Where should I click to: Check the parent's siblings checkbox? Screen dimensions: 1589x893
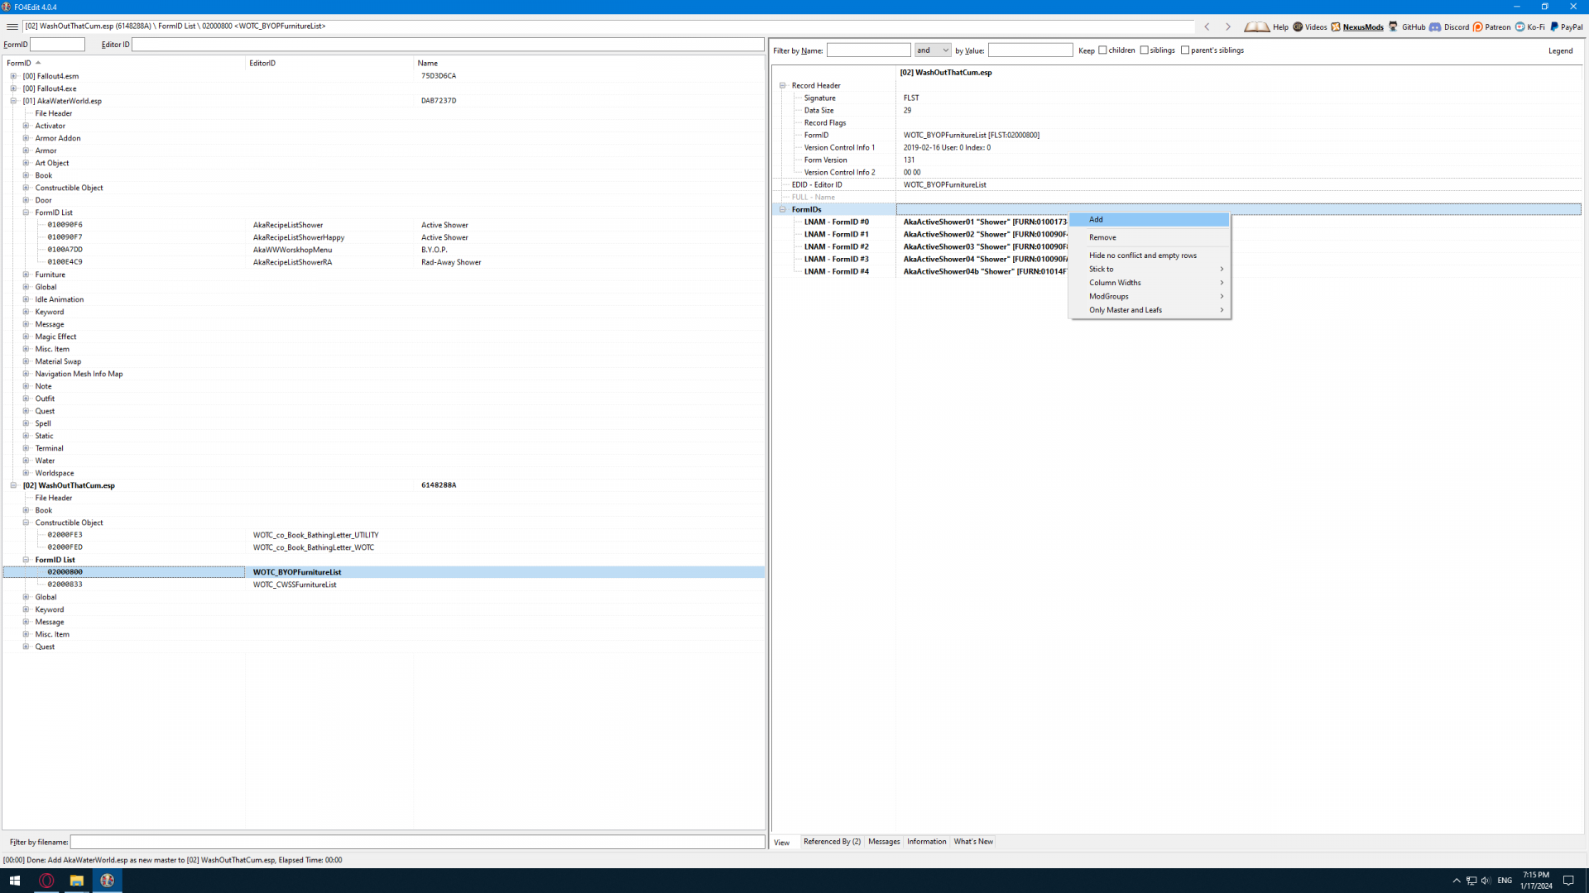1185,50
